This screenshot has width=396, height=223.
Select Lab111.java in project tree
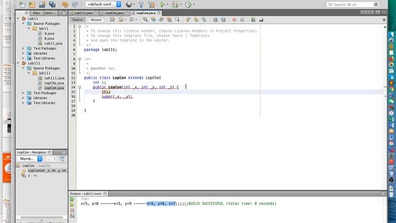click(54, 78)
